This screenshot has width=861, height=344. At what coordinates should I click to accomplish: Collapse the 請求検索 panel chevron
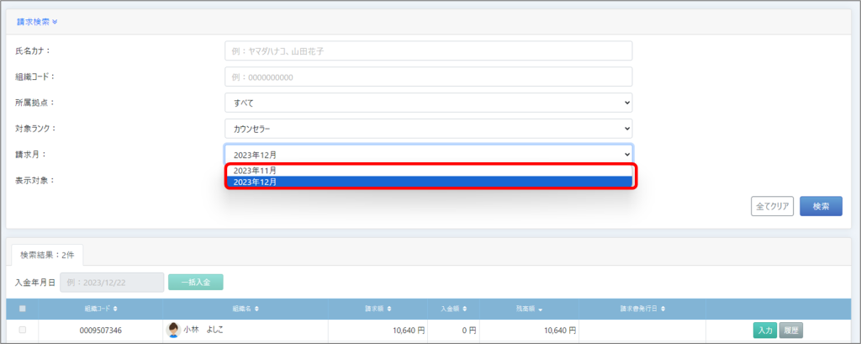pyautogui.click(x=54, y=21)
